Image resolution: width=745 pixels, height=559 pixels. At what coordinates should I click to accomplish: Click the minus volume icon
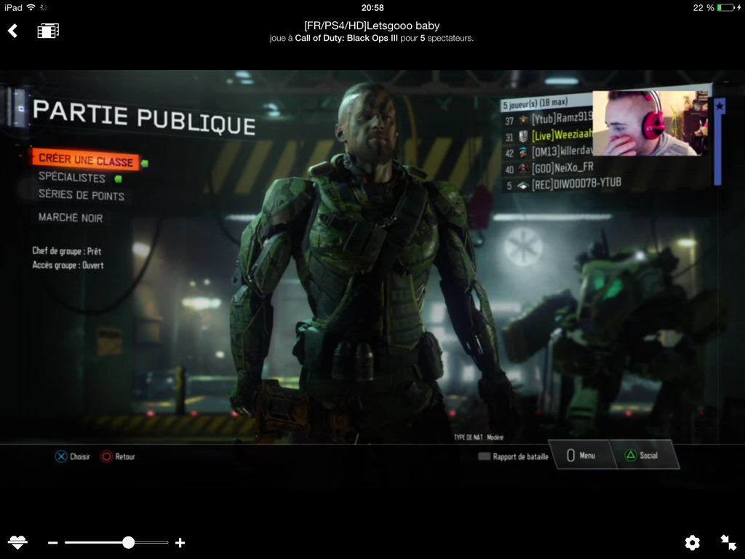coord(52,542)
